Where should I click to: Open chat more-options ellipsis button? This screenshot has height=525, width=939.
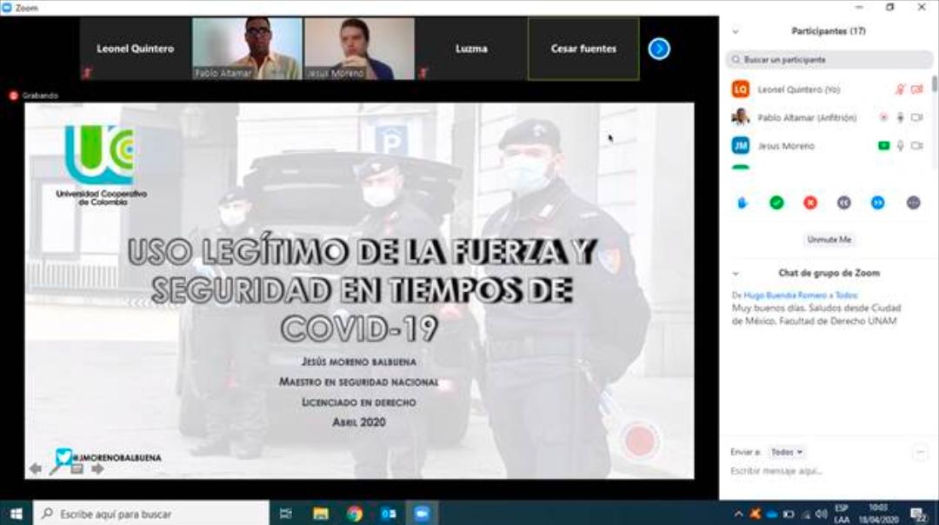point(921,453)
